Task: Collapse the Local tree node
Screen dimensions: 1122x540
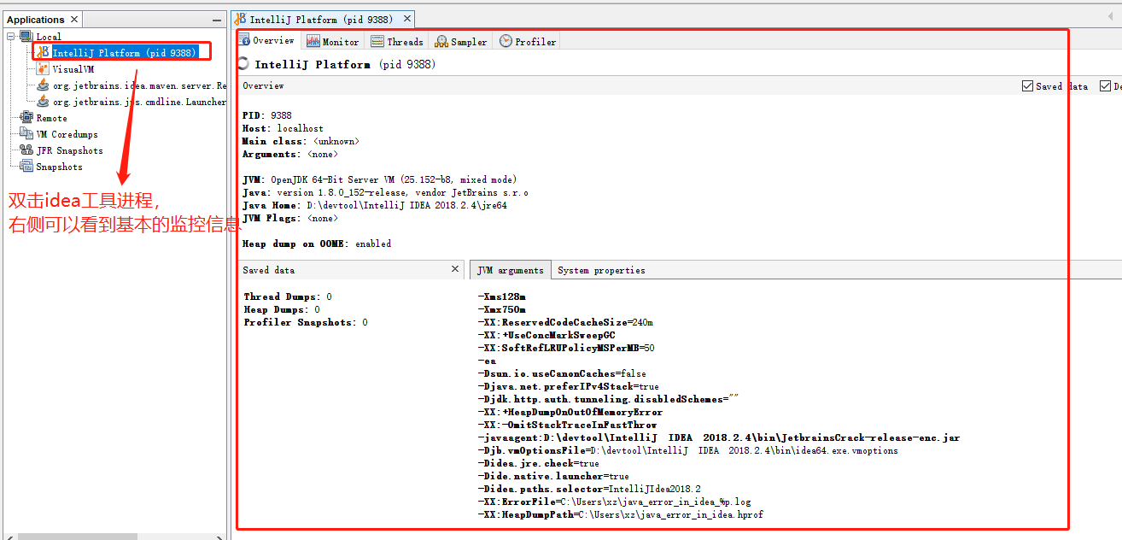Action: (11, 37)
